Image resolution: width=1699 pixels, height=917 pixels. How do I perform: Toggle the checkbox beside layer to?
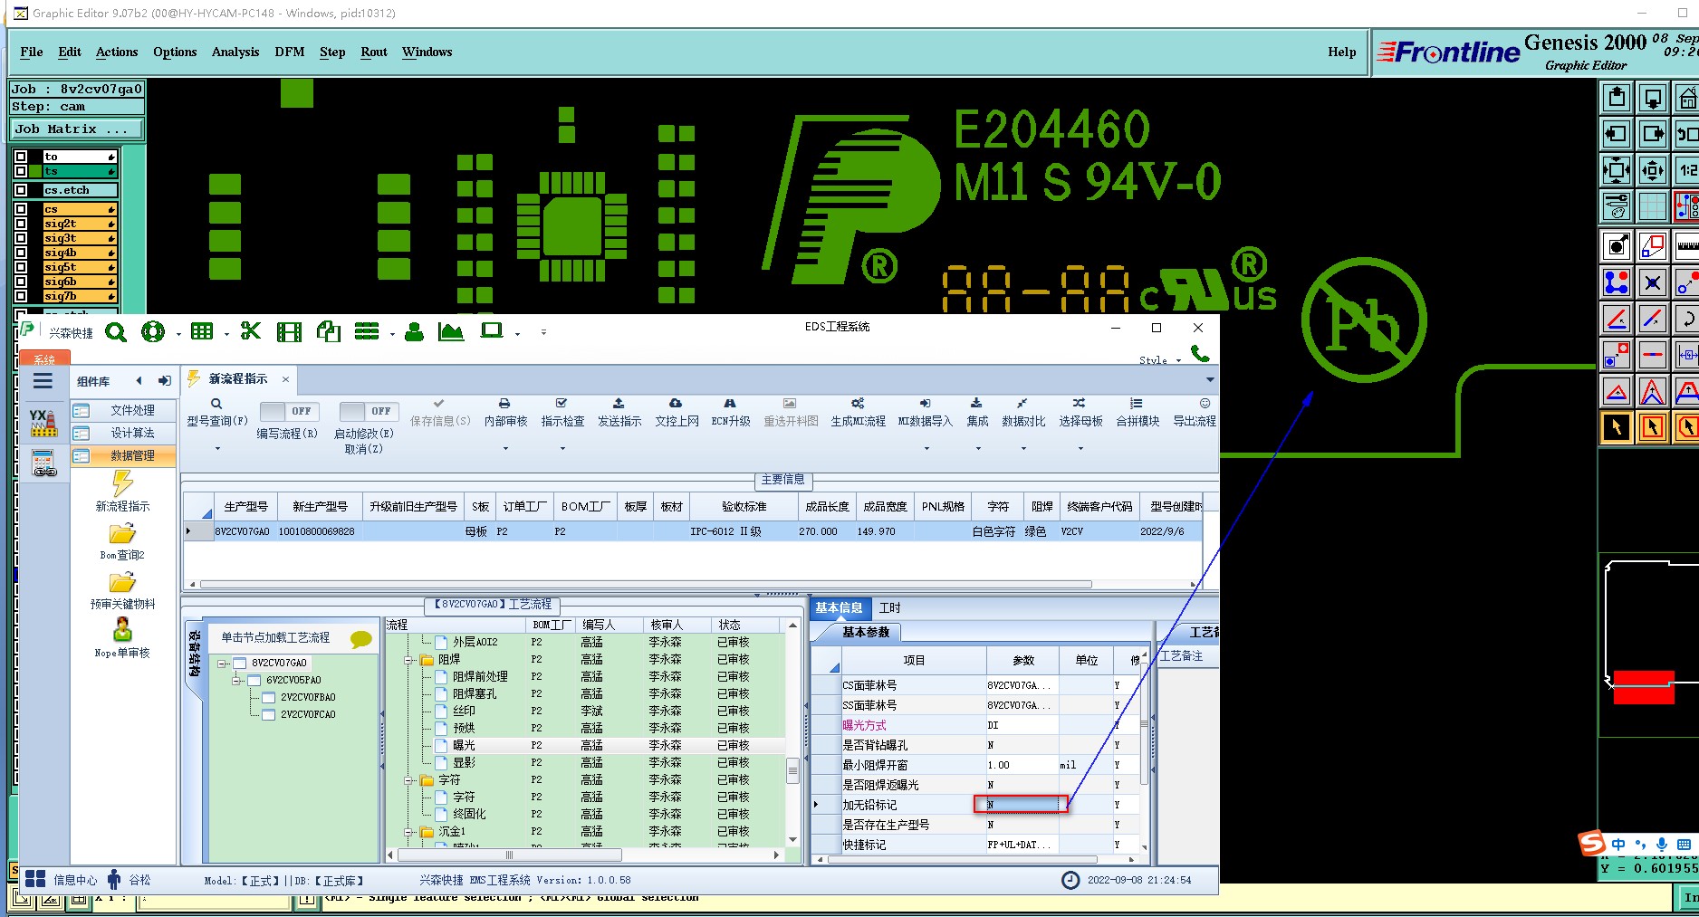[x=21, y=157]
